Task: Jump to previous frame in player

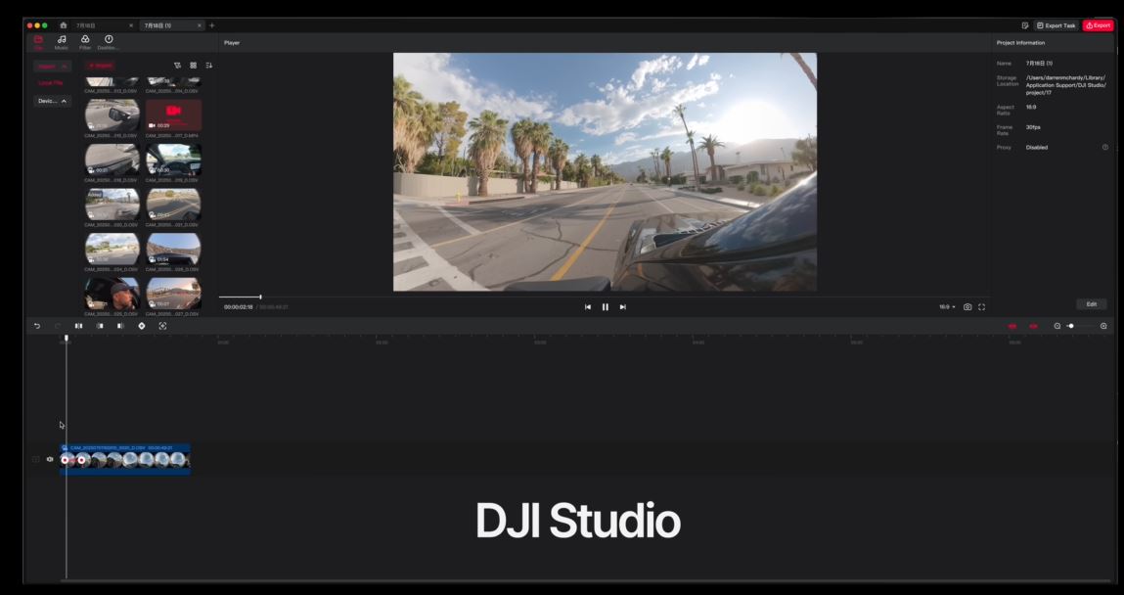Action: click(x=588, y=307)
